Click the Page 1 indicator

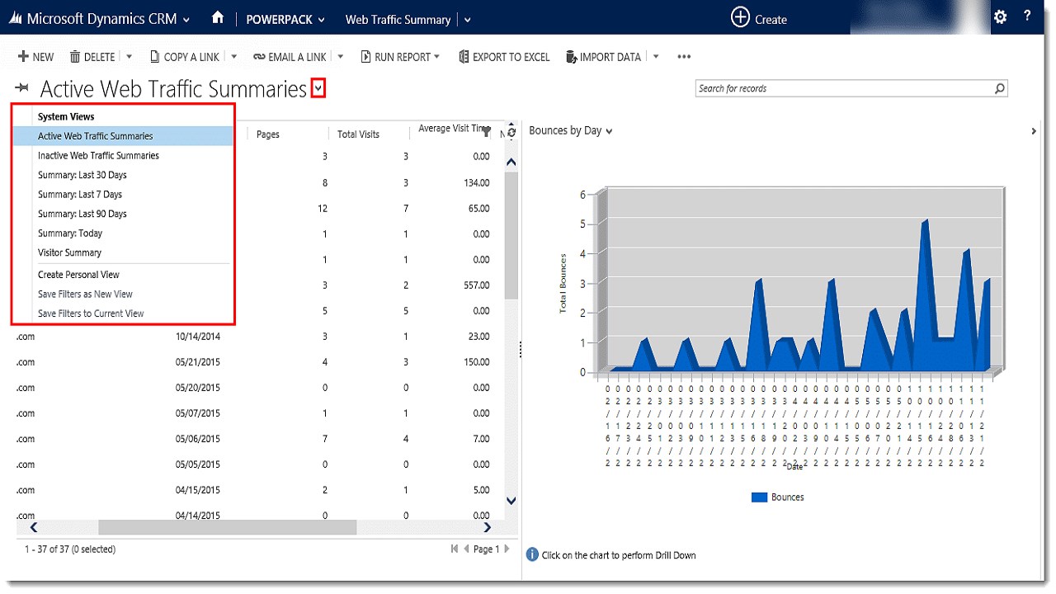[x=487, y=549]
